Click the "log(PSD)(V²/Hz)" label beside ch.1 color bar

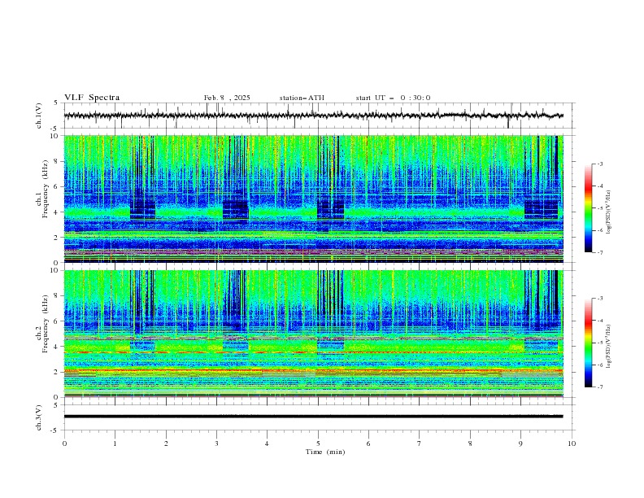pyautogui.click(x=610, y=212)
